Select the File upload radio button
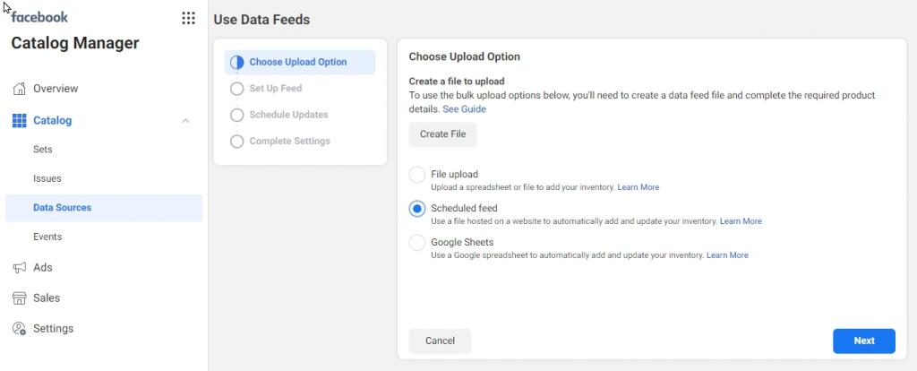Image resolution: width=917 pixels, height=371 pixels. click(x=417, y=175)
